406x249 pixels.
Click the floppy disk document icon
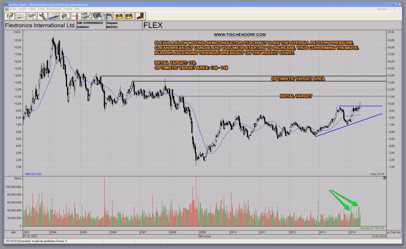point(107,16)
